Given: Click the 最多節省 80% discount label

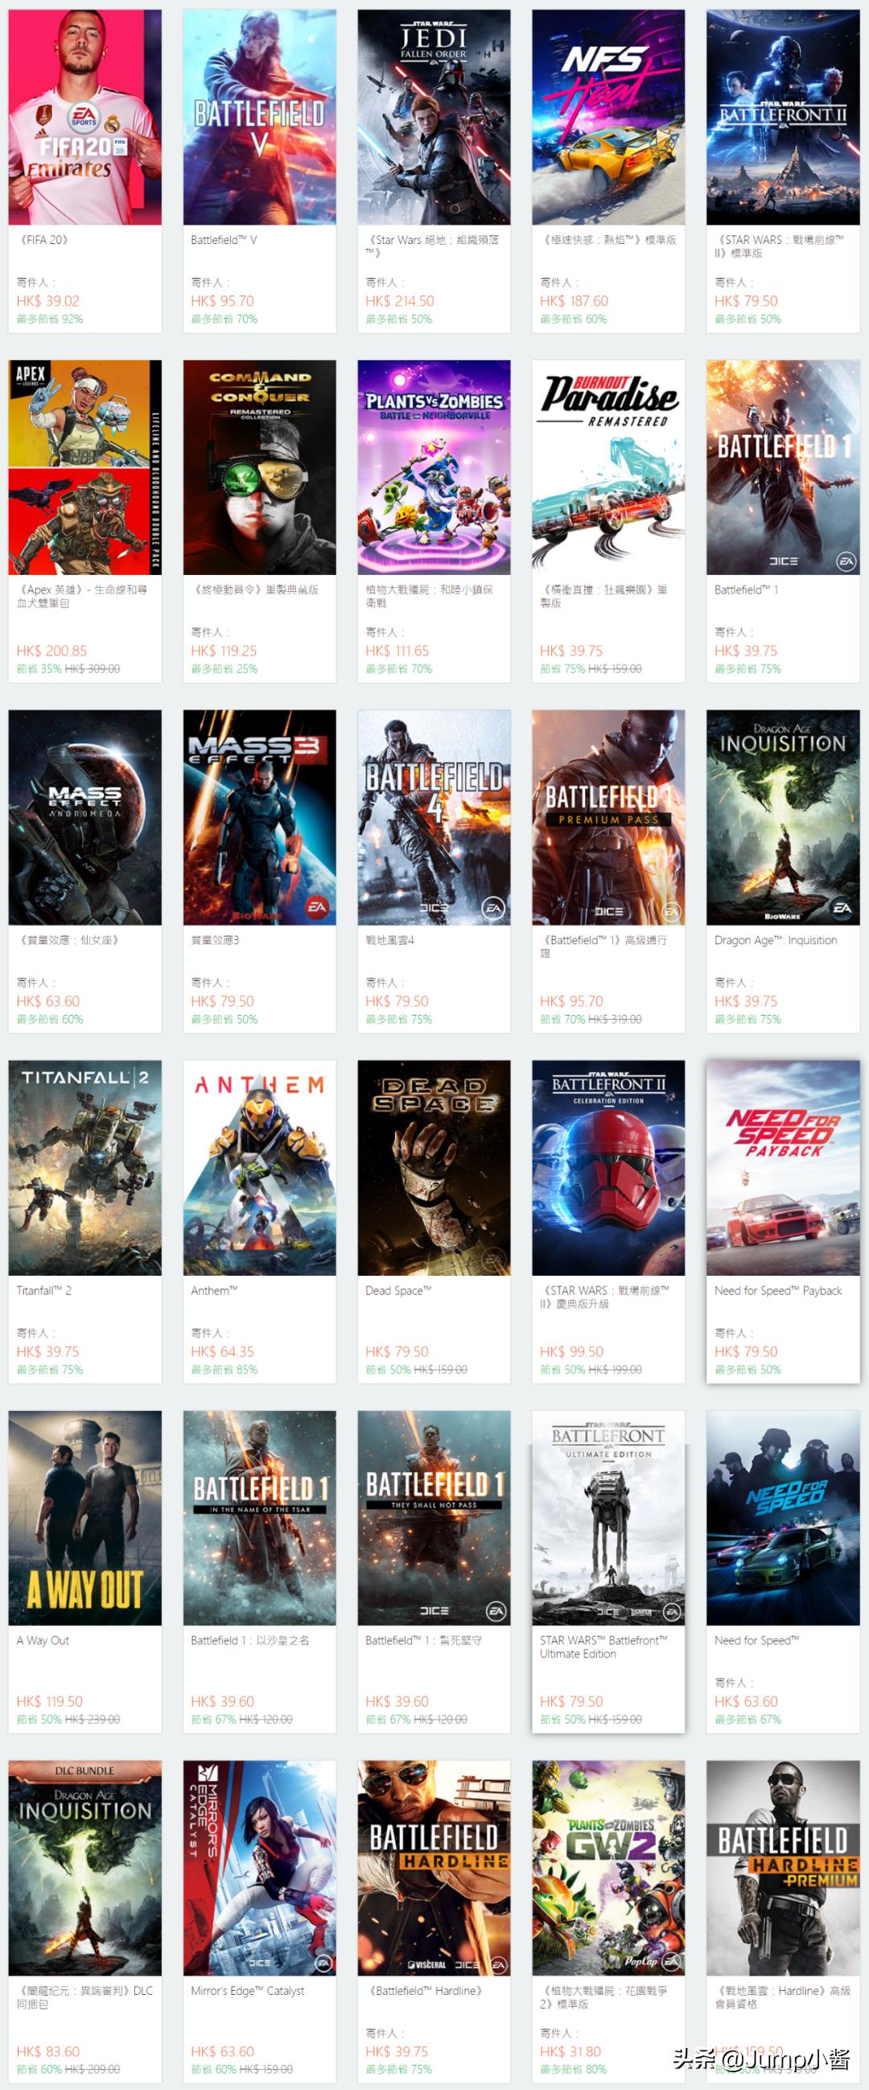Looking at the screenshot, I should (573, 2069).
